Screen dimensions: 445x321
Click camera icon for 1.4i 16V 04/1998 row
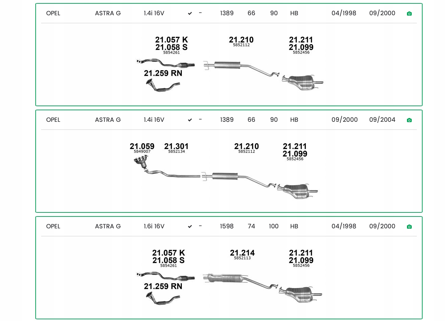coord(409,14)
